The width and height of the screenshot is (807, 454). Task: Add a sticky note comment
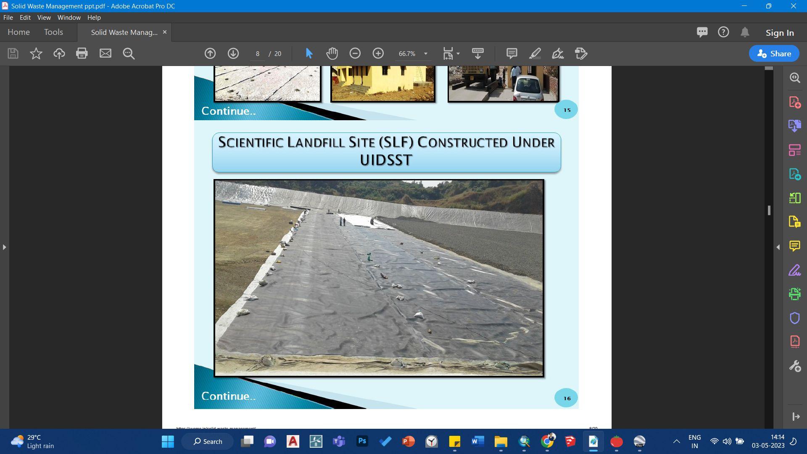point(512,53)
